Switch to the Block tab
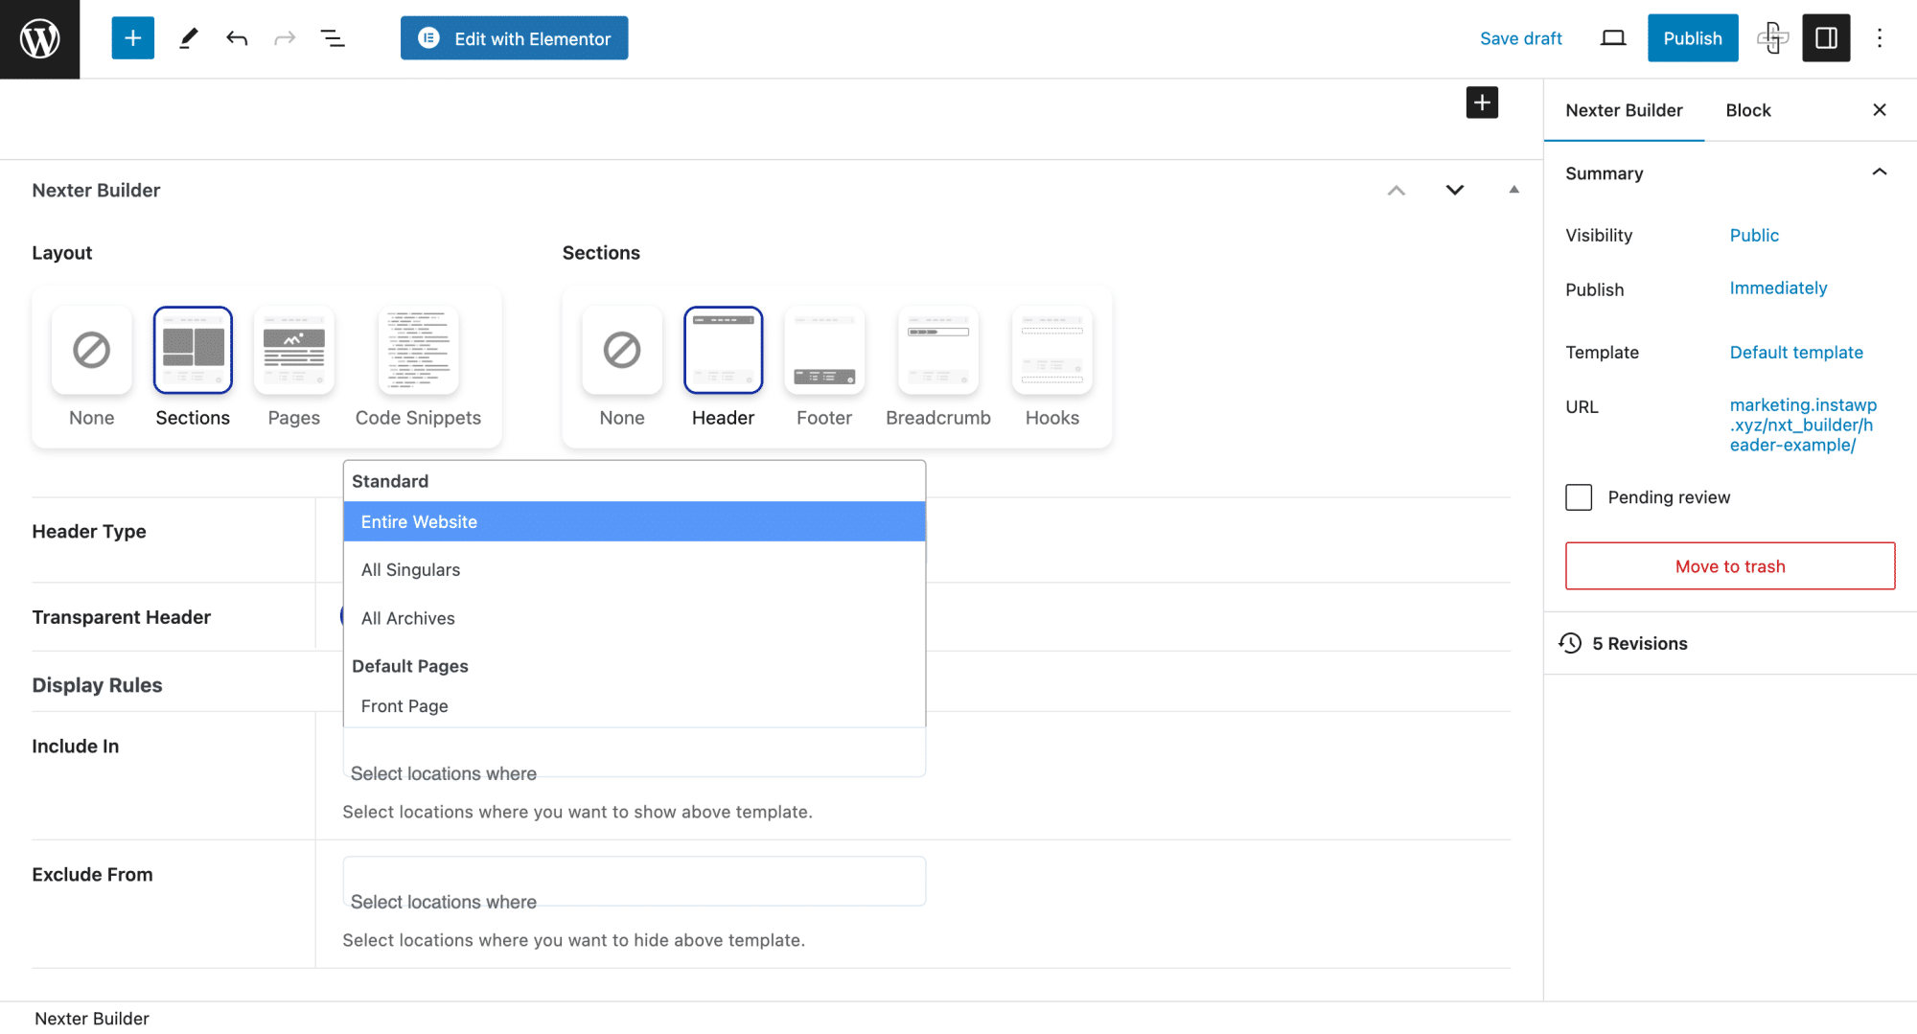 (x=1747, y=110)
